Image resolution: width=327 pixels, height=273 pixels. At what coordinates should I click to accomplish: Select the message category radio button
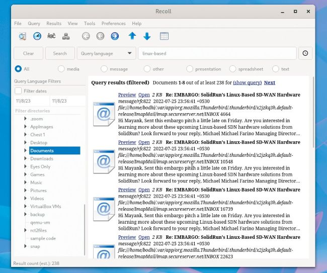[104, 69]
